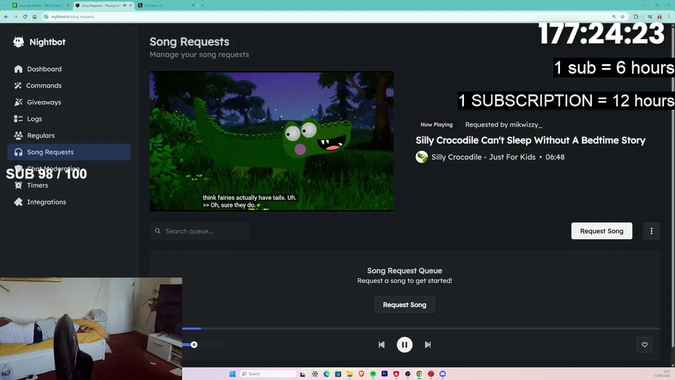Pause the current song
This screenshot has height=380, width=675.
pos(404,345)
